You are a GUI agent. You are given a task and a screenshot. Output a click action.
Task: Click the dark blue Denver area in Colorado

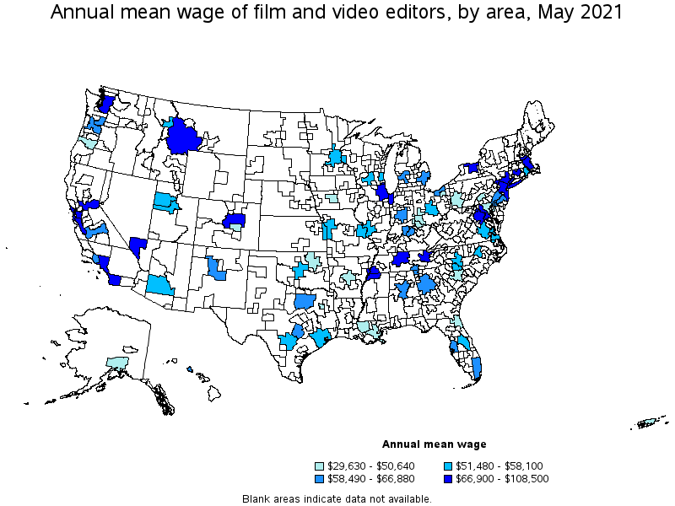(235, 220)
